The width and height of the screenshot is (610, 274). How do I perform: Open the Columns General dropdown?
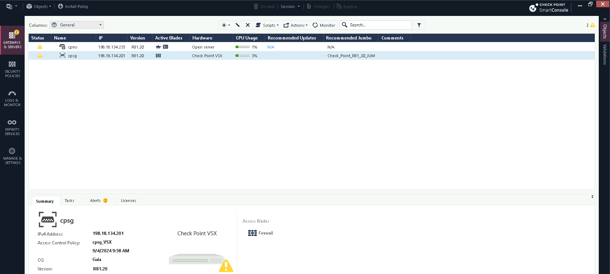pyautogui.click(x=77, y=25)
